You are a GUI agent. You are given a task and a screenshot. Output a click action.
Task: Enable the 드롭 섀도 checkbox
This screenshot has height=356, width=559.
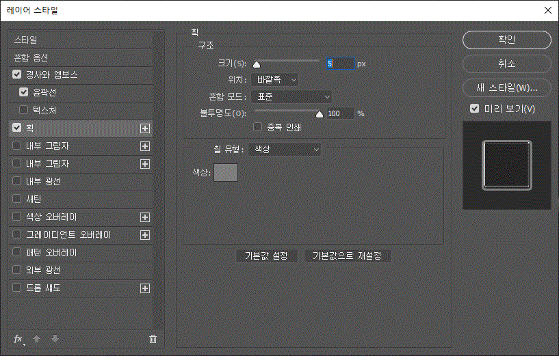coord(16,287)
